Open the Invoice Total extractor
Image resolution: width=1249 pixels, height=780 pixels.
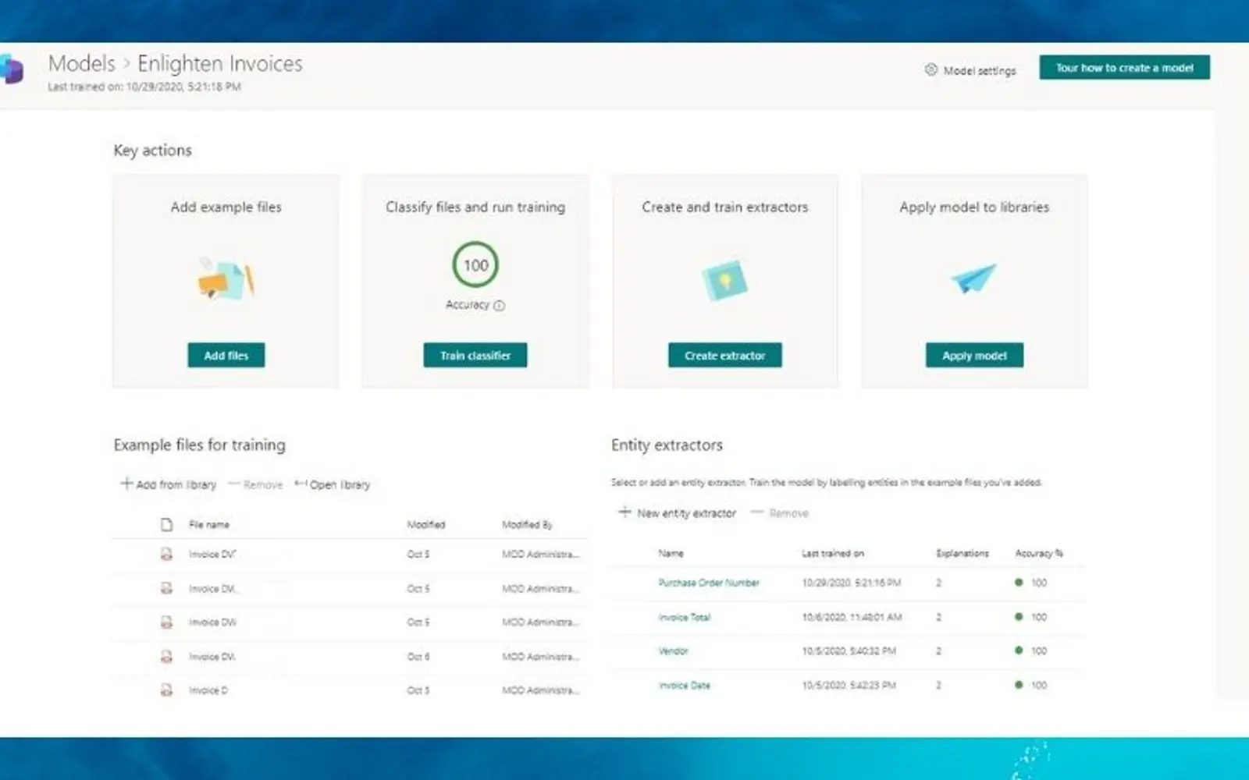click(x=684, y=617)
